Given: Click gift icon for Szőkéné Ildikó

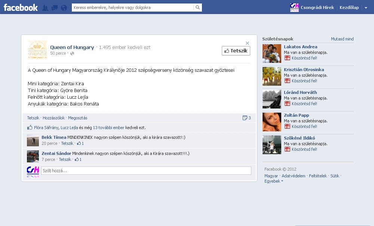Looking at the screenshot, I should [287, 149].
